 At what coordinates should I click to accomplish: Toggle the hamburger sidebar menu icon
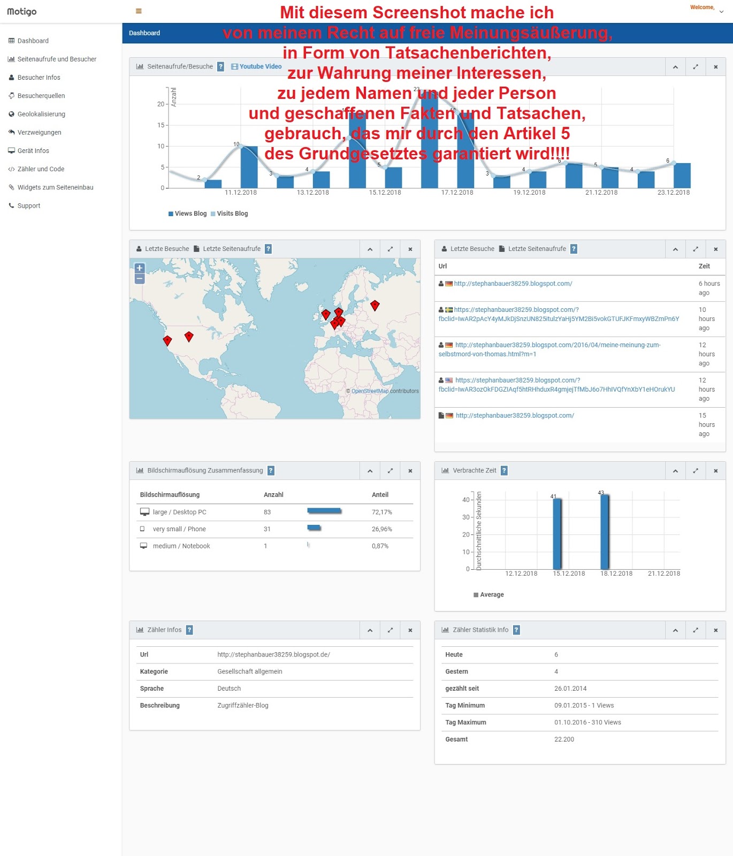139,11
